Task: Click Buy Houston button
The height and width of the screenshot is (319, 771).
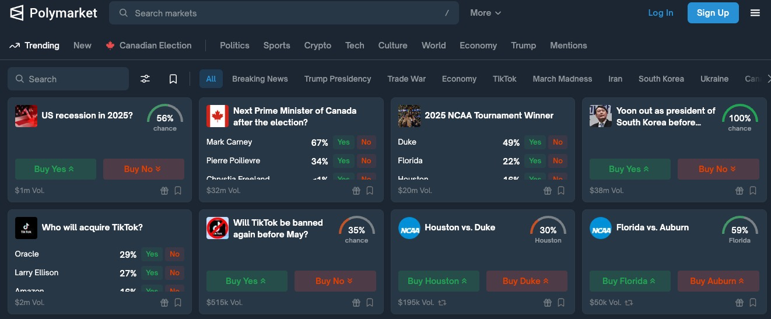Action: tap(439, 281)
